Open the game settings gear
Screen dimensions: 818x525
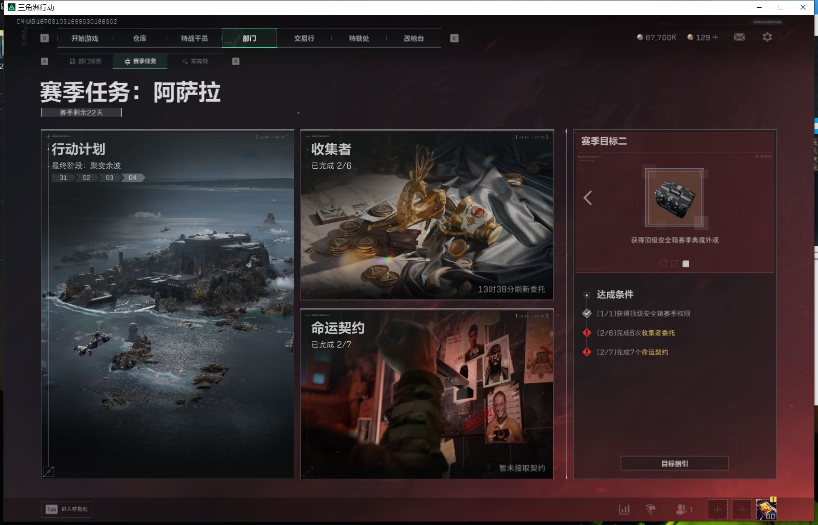click(767, 37)
